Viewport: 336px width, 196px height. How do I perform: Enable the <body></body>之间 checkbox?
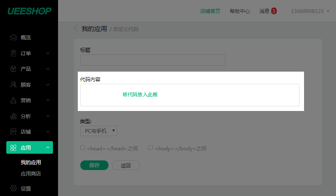coord(150,148)
